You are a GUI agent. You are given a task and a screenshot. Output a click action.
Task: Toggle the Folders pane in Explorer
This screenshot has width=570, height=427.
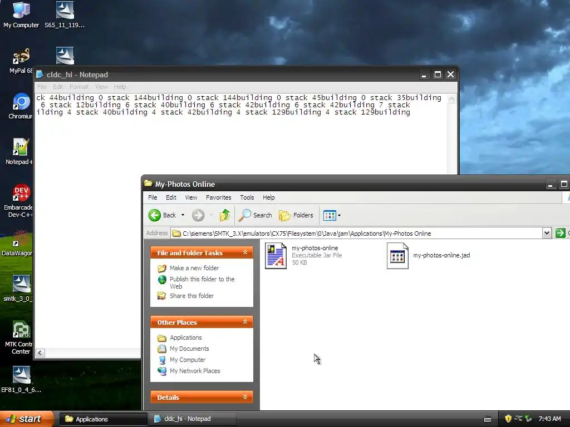click(x=296, y=215)
